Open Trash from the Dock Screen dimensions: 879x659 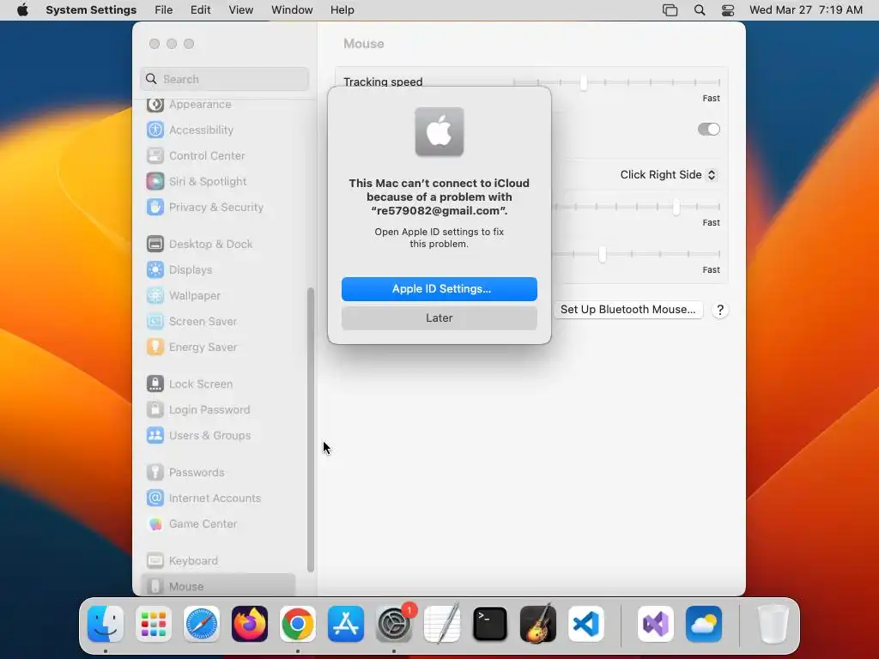773,624
